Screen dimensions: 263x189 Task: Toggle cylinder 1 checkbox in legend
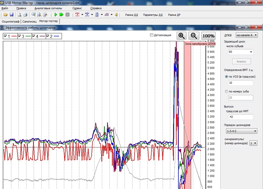click(x=5, y=36)
